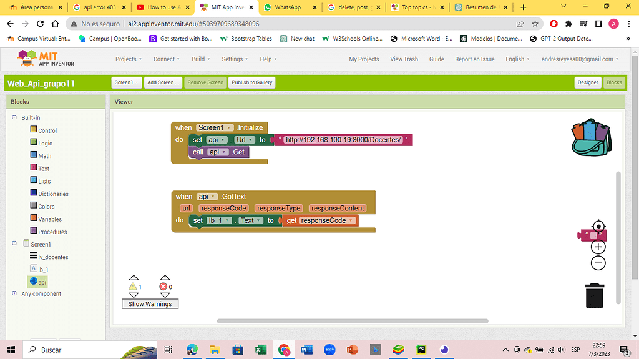Zoom out with the minus icon

pos(598,263)
